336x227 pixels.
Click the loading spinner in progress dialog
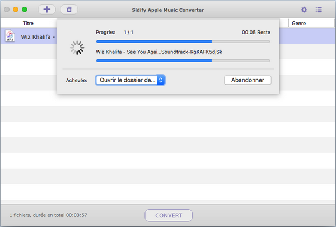77,49
